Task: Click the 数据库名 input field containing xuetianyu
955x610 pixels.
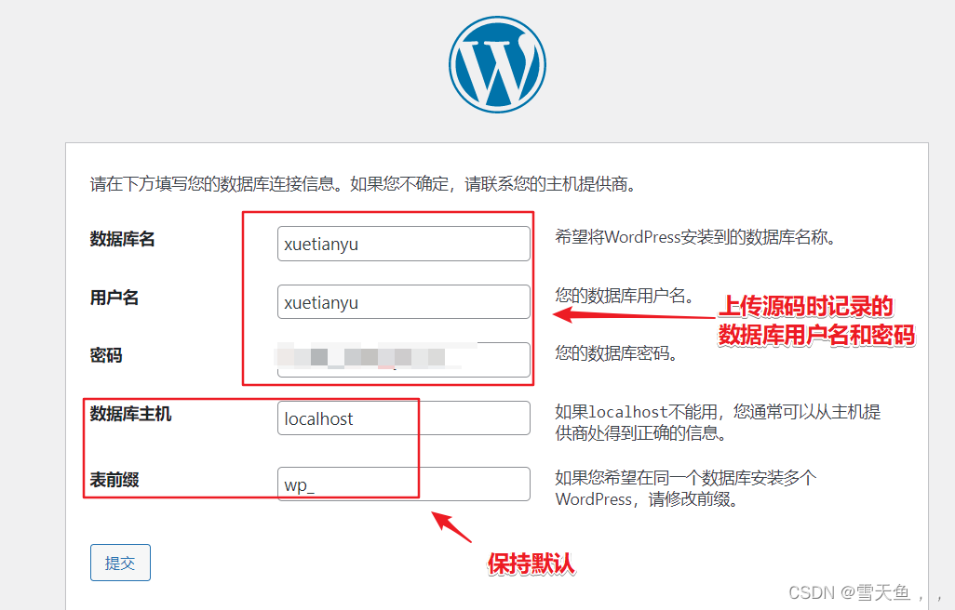Action: click(x=403, y=244)
